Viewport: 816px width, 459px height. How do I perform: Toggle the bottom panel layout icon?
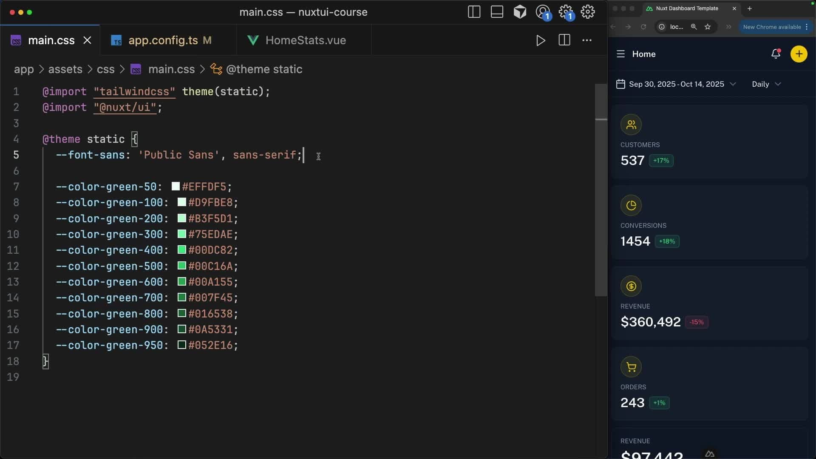(x=497, y=12)
